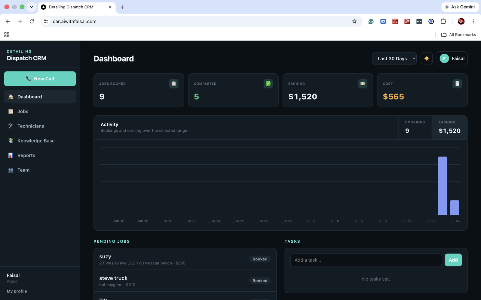The width and height of the screenshot is (481, 300).
Task: Click the Dashboard house icon
Action: pyautogui.click(x=11, y=97)
